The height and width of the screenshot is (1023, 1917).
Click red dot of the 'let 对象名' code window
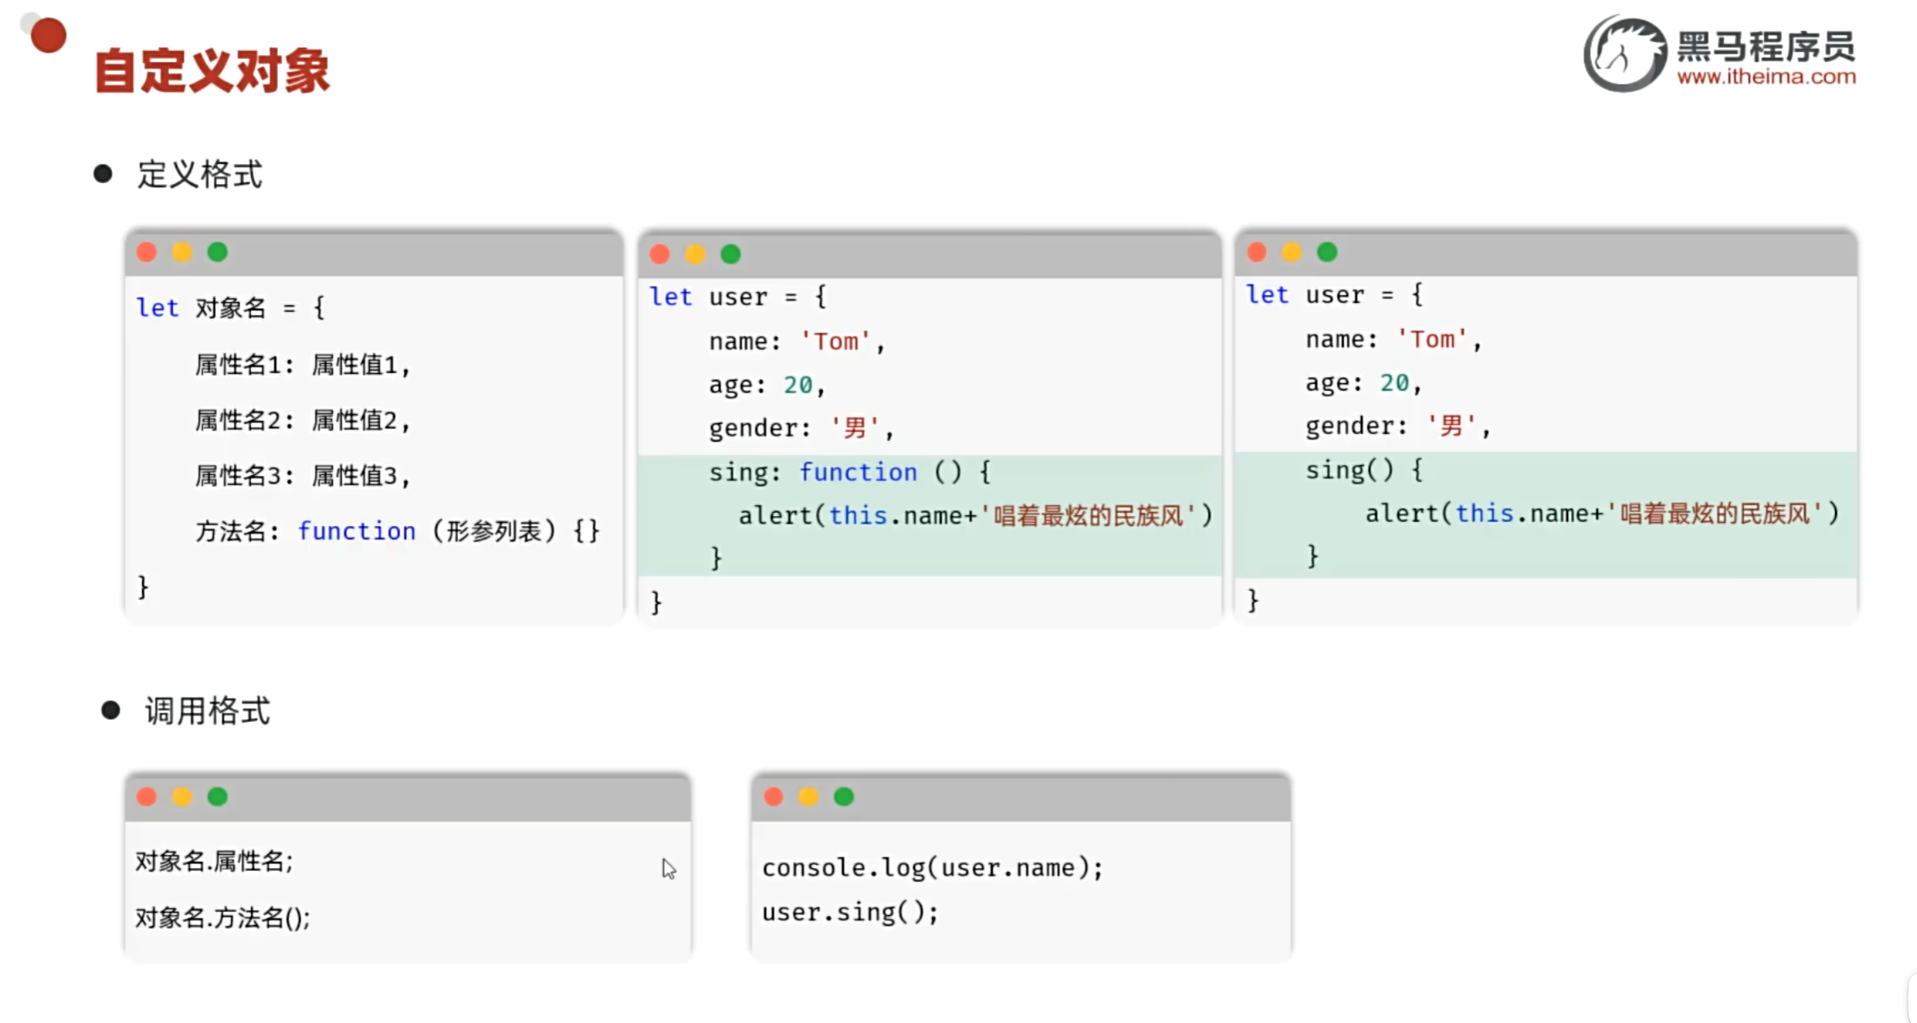(146, 253)
